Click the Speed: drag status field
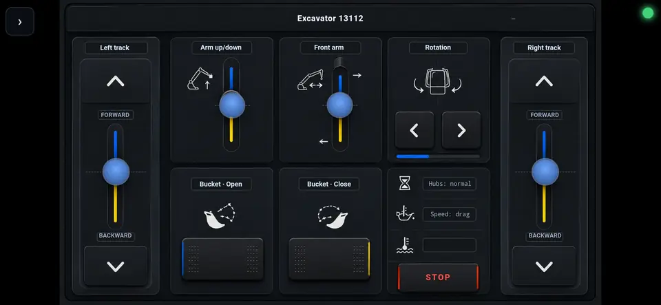The image size is (661, 305). (450, 214)
